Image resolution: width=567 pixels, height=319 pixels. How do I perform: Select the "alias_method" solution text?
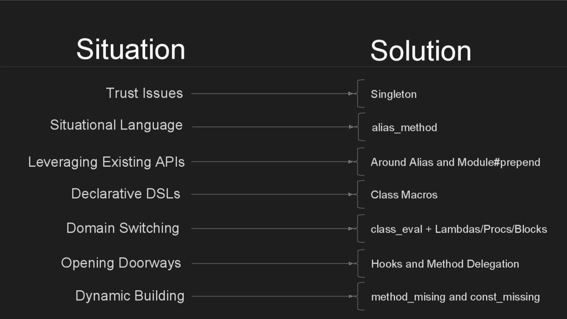404,128
